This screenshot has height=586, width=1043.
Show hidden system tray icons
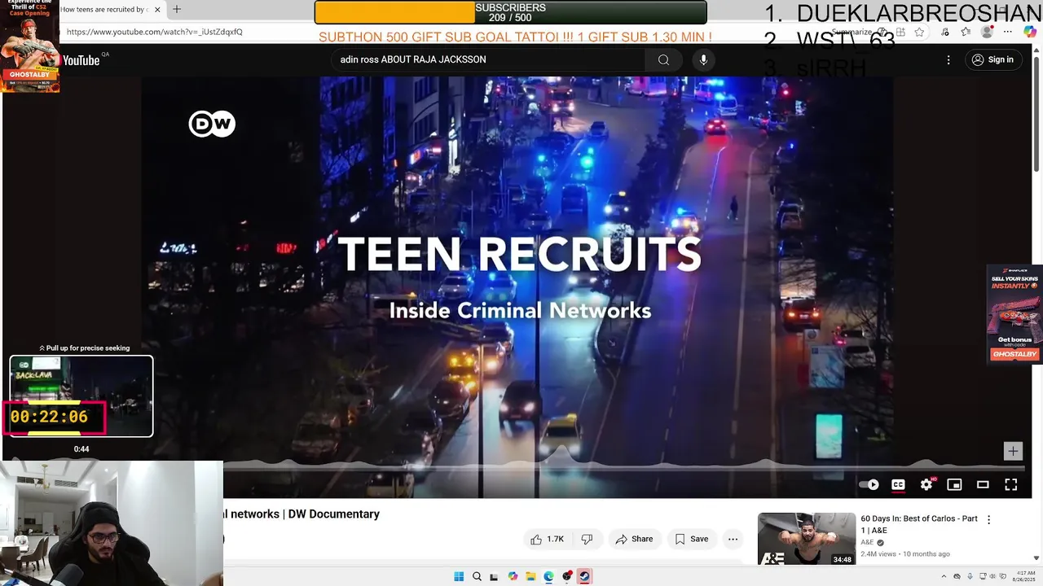pyautogui.click(x=945, y=577)
